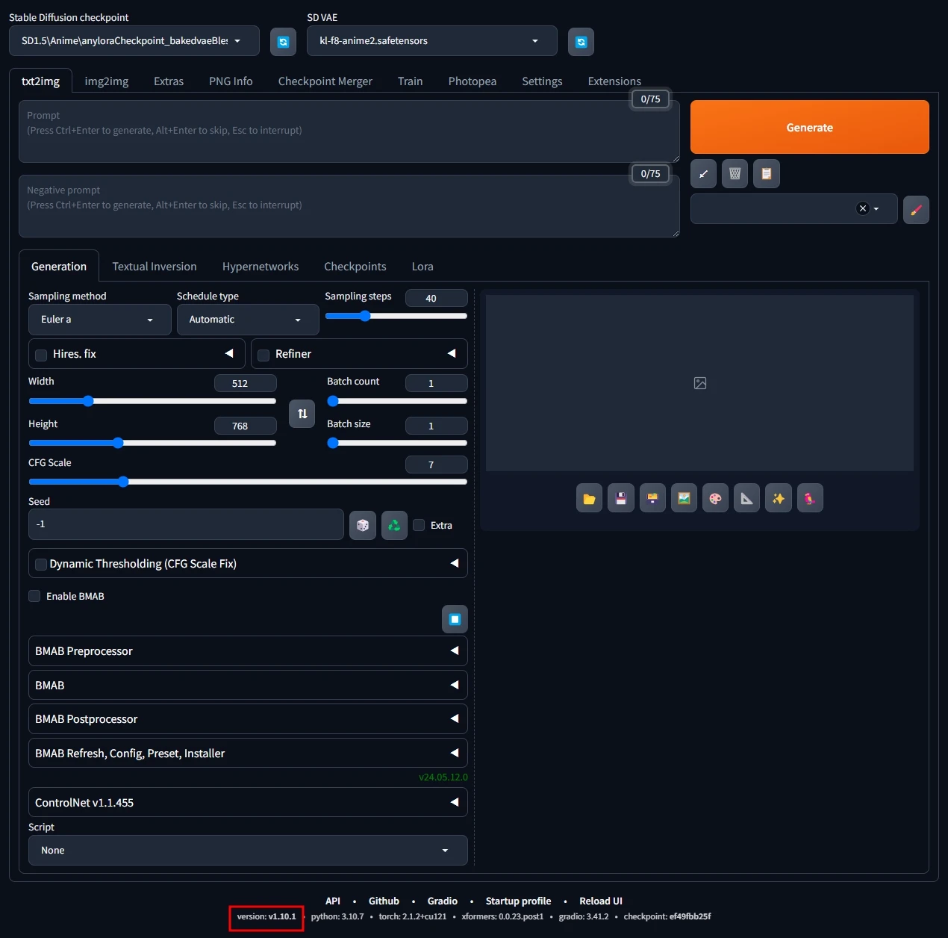Open the images output folder
Viewport: 948px width, 938px height.
coord(589,498)
